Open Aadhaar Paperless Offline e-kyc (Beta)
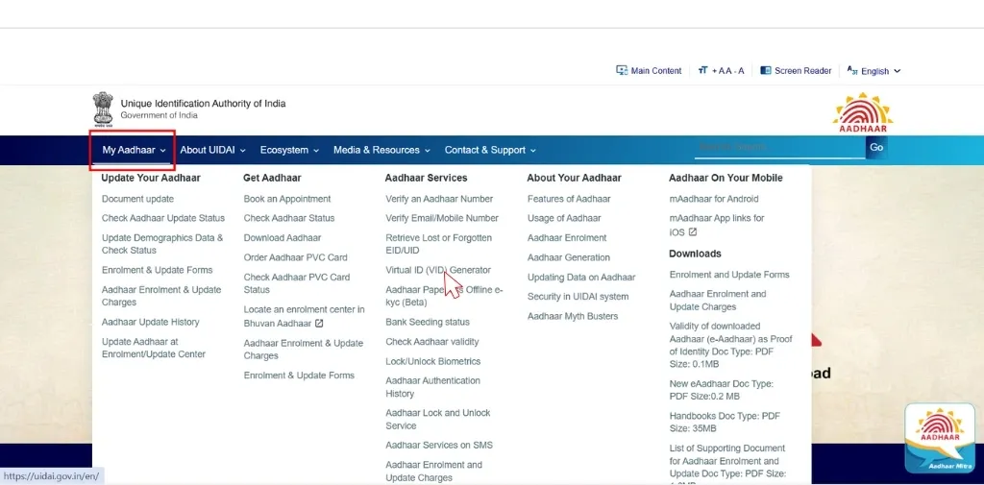The image size is (984, 485). click(444, 296)
